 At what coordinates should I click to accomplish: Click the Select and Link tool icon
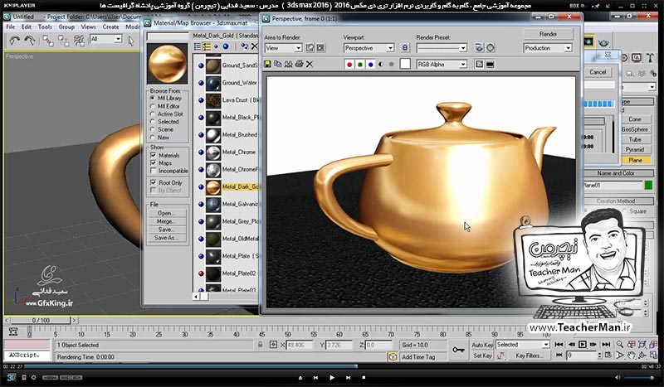click(48, 41)
